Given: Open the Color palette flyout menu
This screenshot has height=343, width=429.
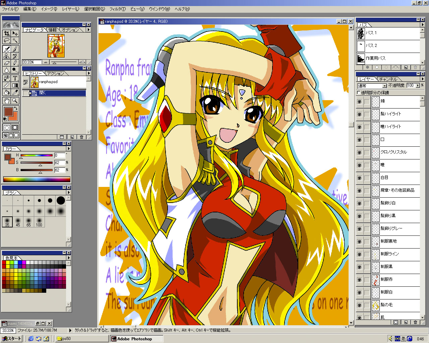Looking at the screenshot, I should [x=69, y=149].
